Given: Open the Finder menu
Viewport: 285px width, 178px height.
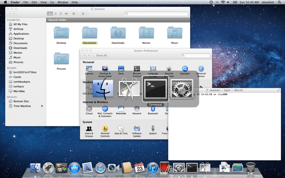Looking at the screenshot, I should click(x=15, y=2).
